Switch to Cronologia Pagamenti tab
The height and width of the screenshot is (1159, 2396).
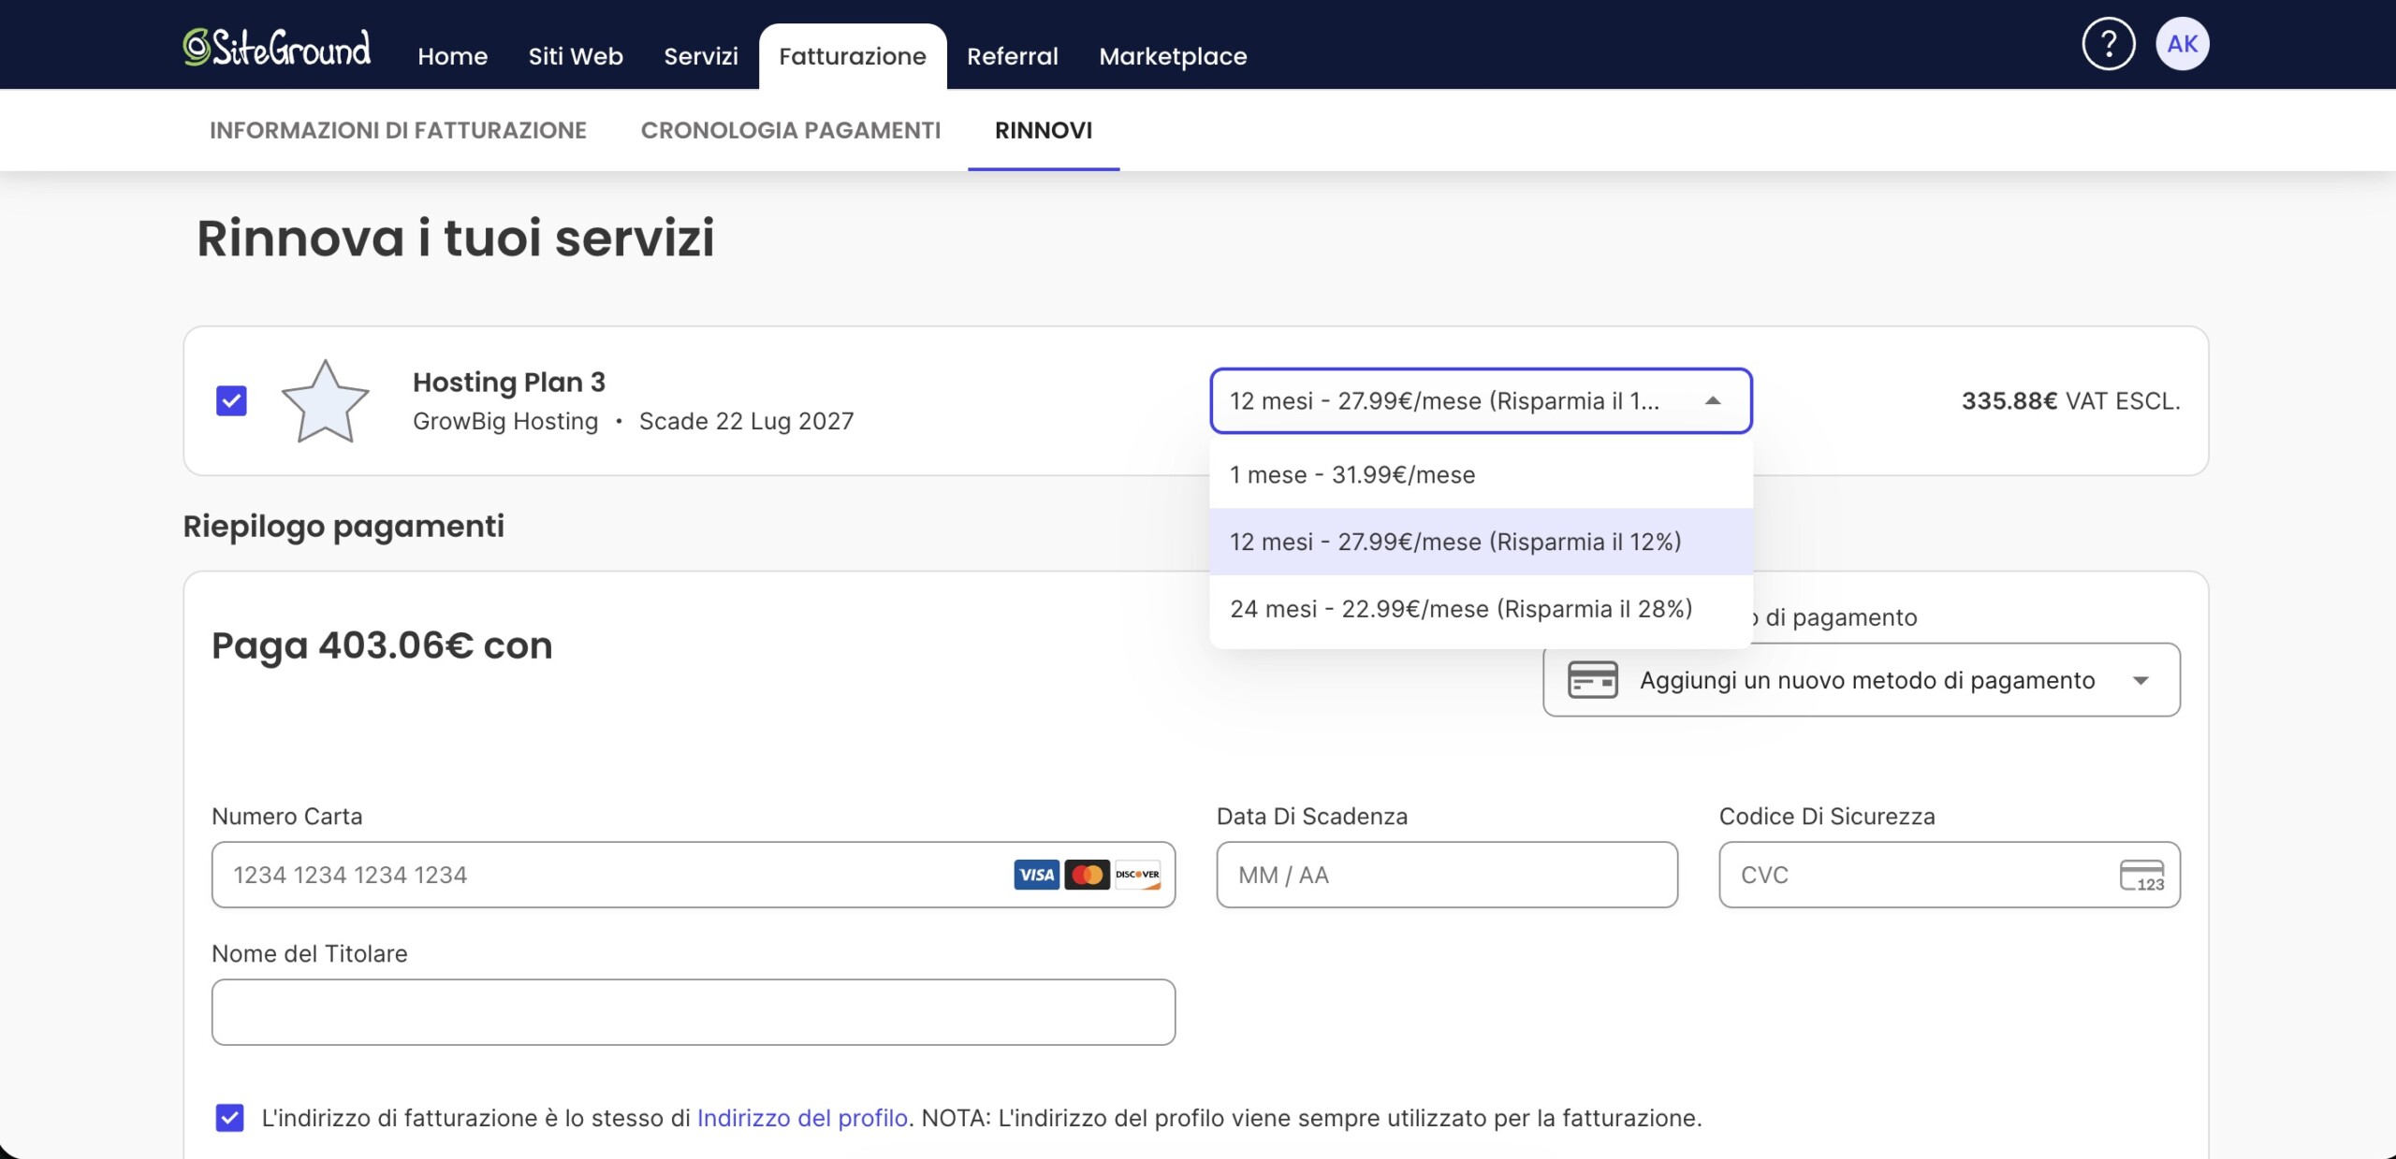[x=791, y=130]
